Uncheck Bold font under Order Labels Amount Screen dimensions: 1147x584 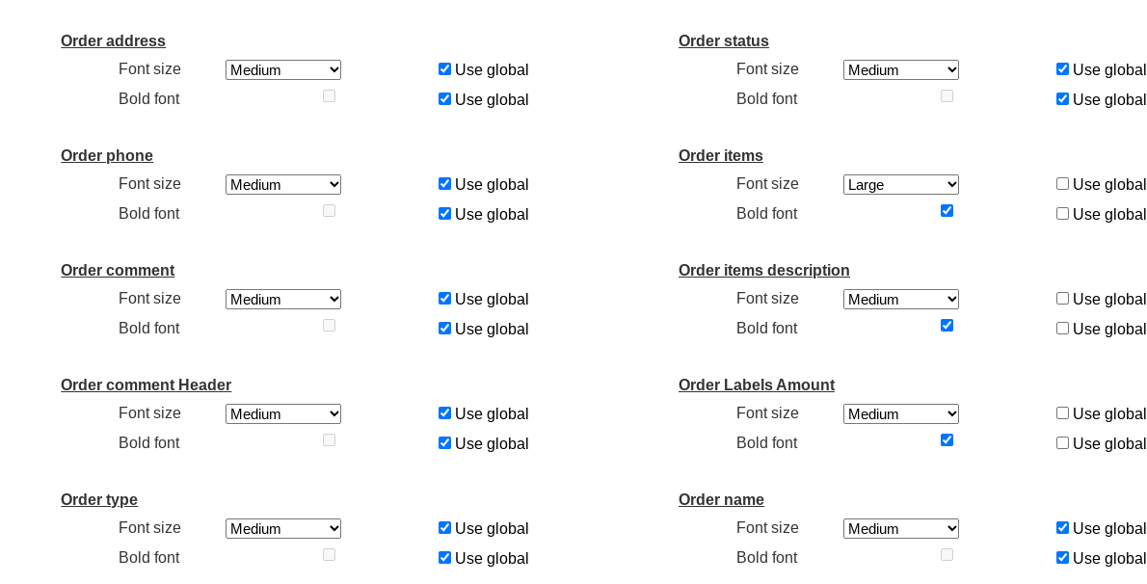coord(947,440)
